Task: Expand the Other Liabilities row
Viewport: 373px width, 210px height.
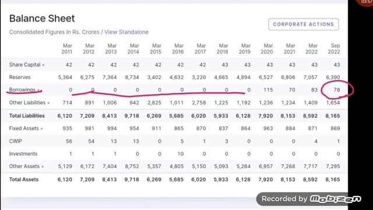Action: pyautogui.click(x=29, y=103)
